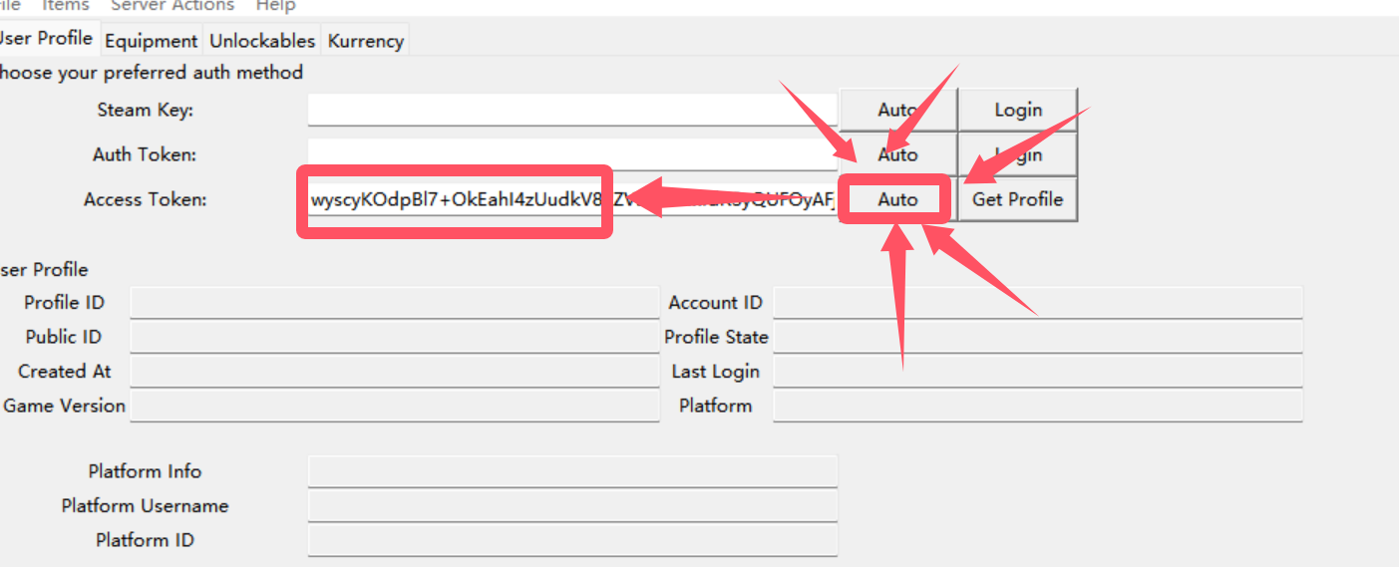The image size is (1399, 567).
Task: Click the Platform Username field
Action: coord(571,506)
